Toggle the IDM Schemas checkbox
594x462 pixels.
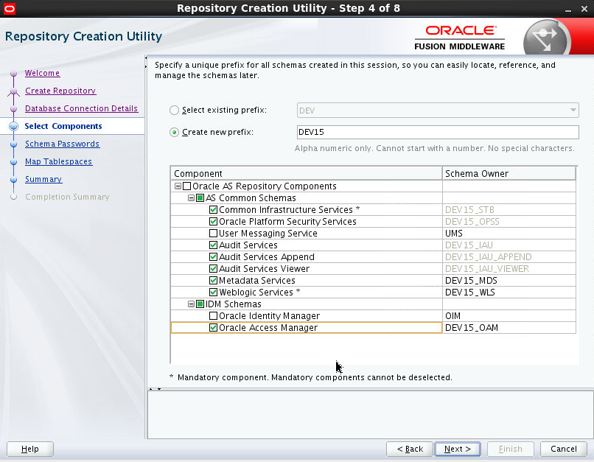click(200, 304)
